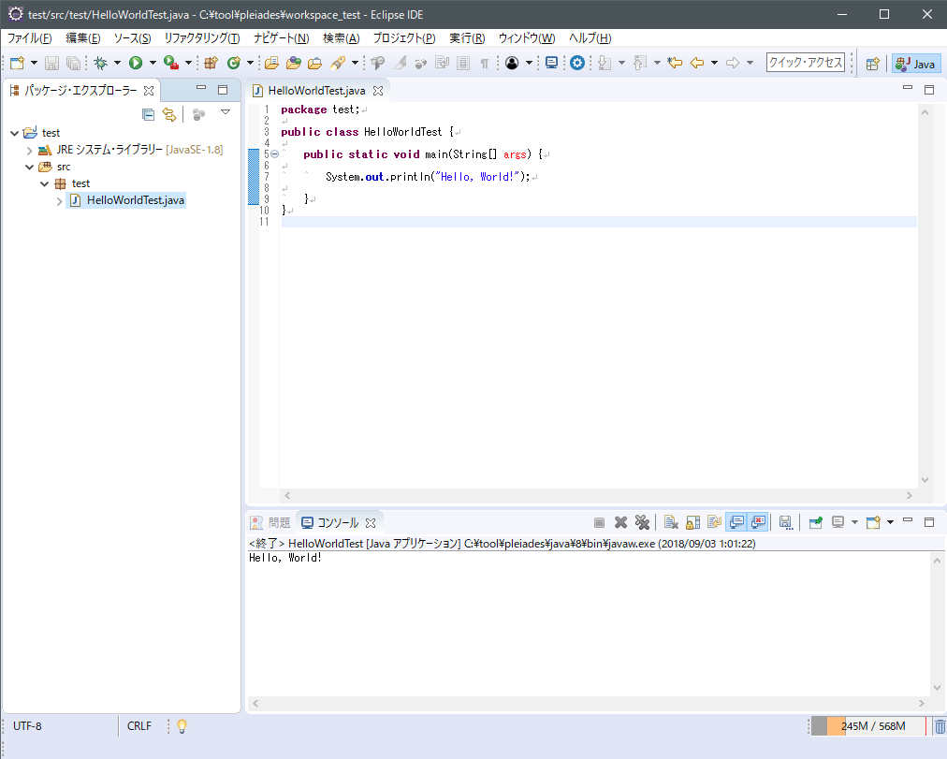947x759 pixels.
Task: Open the リファクタリング(T) menu
Action: click(x=201, y=38)
